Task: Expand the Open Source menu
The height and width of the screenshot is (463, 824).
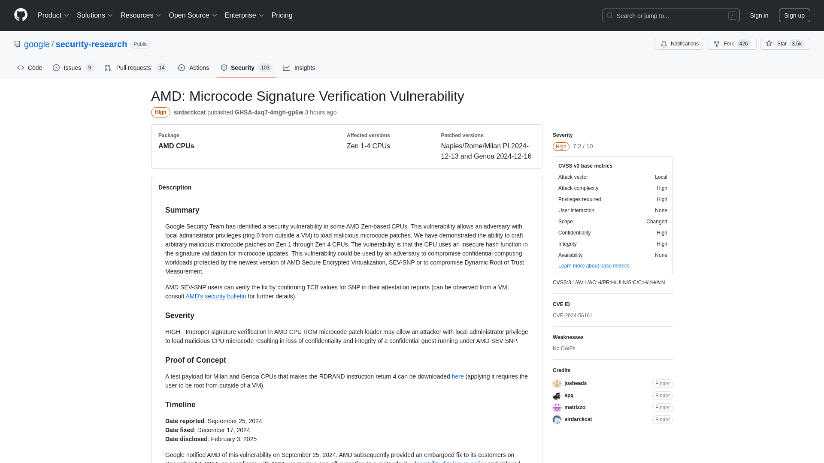Action: point(193,15)
